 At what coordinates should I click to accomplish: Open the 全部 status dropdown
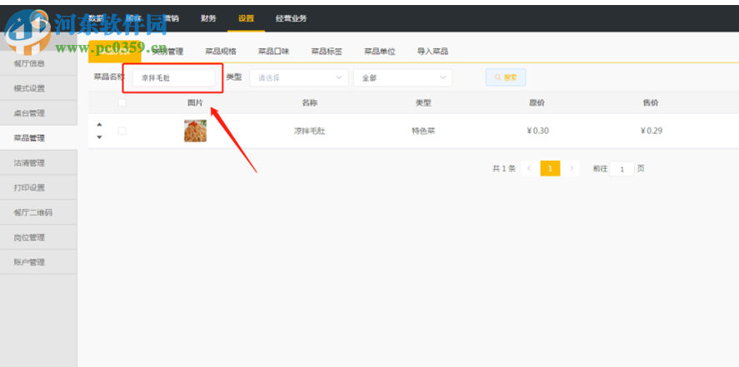[402, 77]
